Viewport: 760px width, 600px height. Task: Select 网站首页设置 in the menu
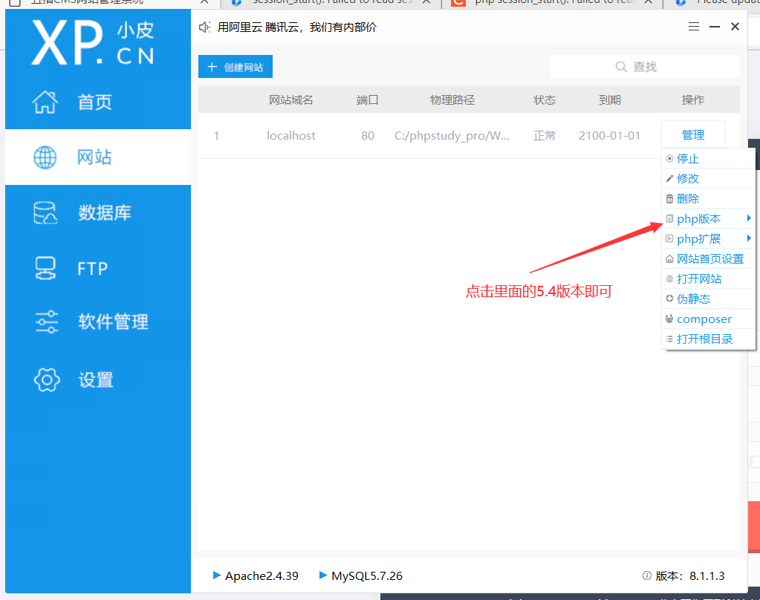click(708, 259)
